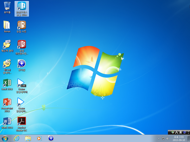Select the Daum 팟플레이어 shortcut without LIVE badge
Image resolution: width=190 pixels, height=142 pixels.
22,105
